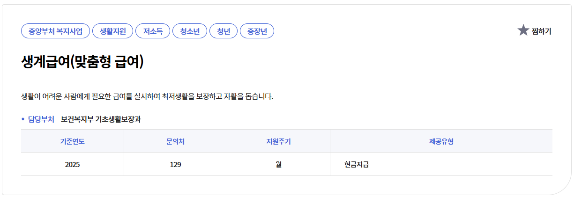Image resolution: width=574 pixels, height=197 pixels.
Task: Select the 중앙부처 복지사업 tag
Action: (55, 31)
